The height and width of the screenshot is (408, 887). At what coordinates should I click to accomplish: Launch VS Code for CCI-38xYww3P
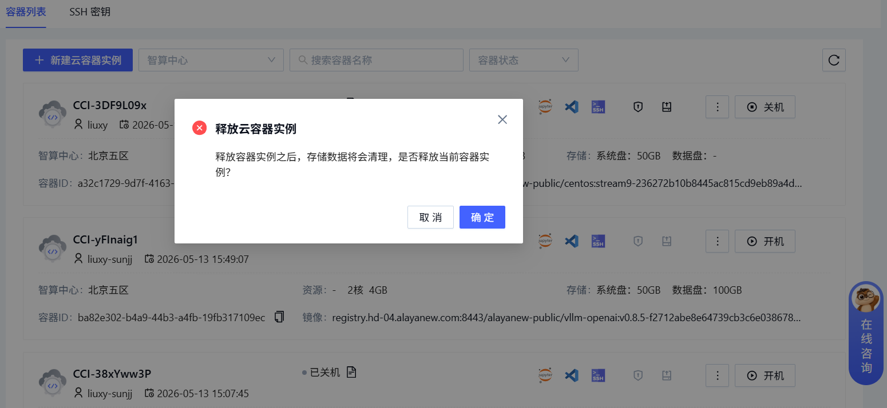pyautogui.click(x=572, y=375)
